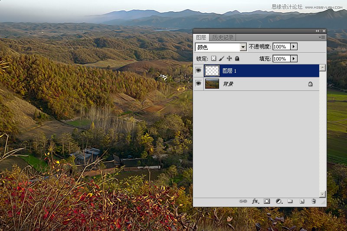Viewport: 347px width, 231px height.
Task: Toggle lock position icon
Action: click(x=229, y=58)
